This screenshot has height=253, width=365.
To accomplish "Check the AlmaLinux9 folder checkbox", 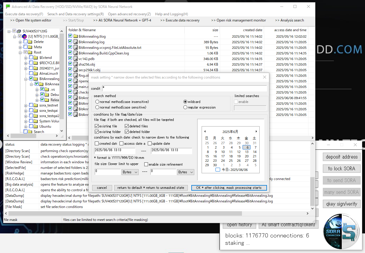I will coord(31,74).
